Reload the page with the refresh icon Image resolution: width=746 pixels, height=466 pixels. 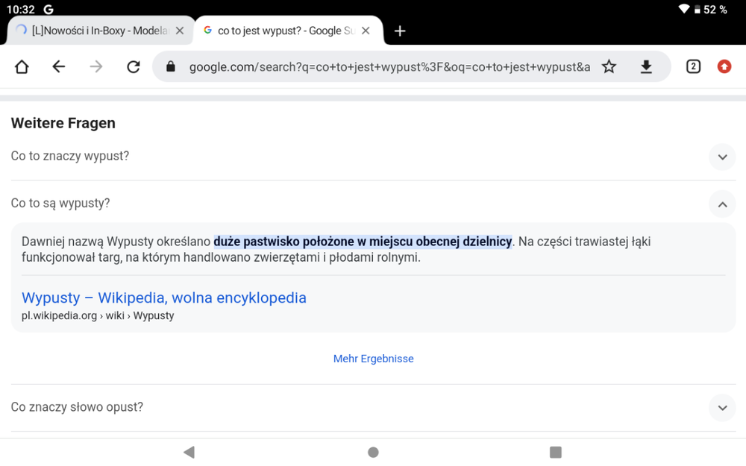[x=134, y=67]
